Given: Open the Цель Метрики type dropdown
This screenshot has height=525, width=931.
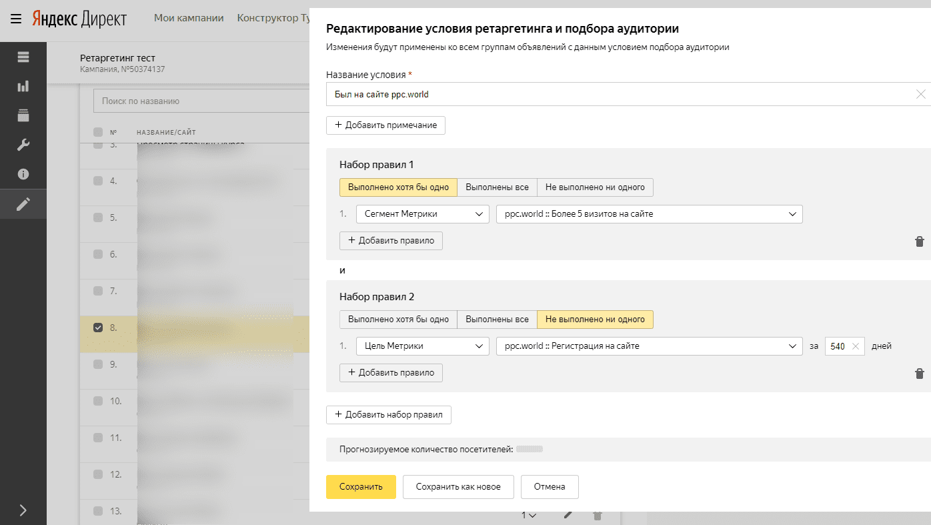Looking at the screenshot, I should tap(422, 346).
